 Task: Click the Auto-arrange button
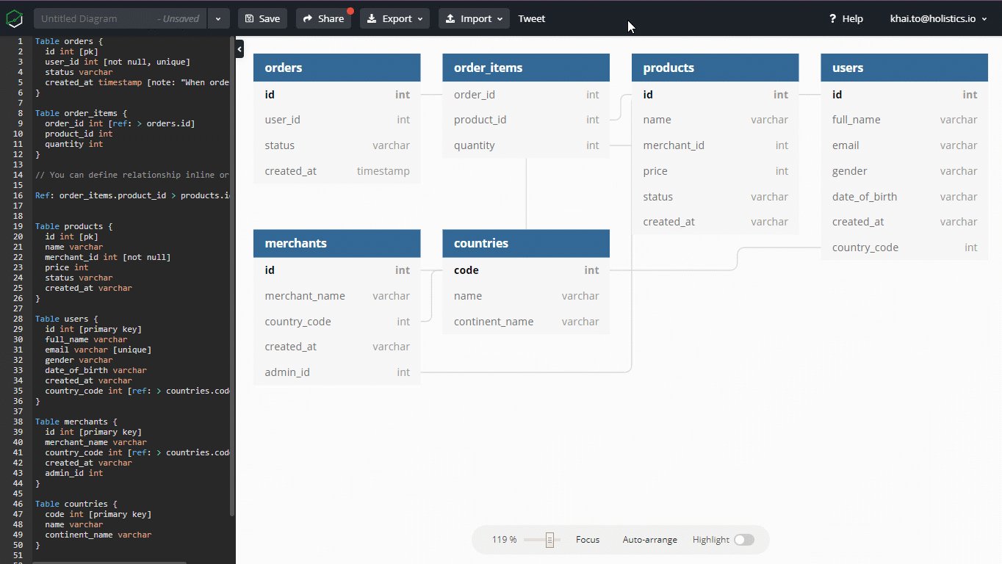coord(649,539)
